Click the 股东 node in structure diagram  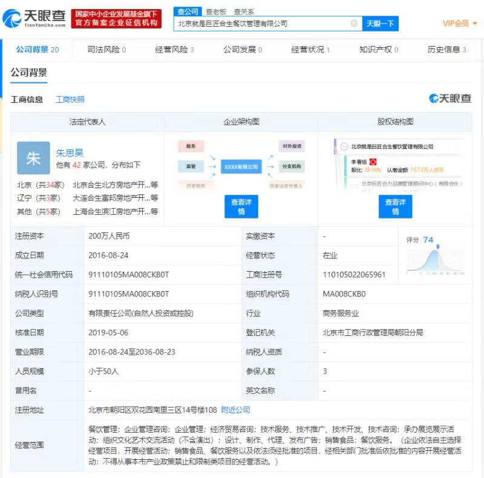pyautogui.click(x=191, y=146)
